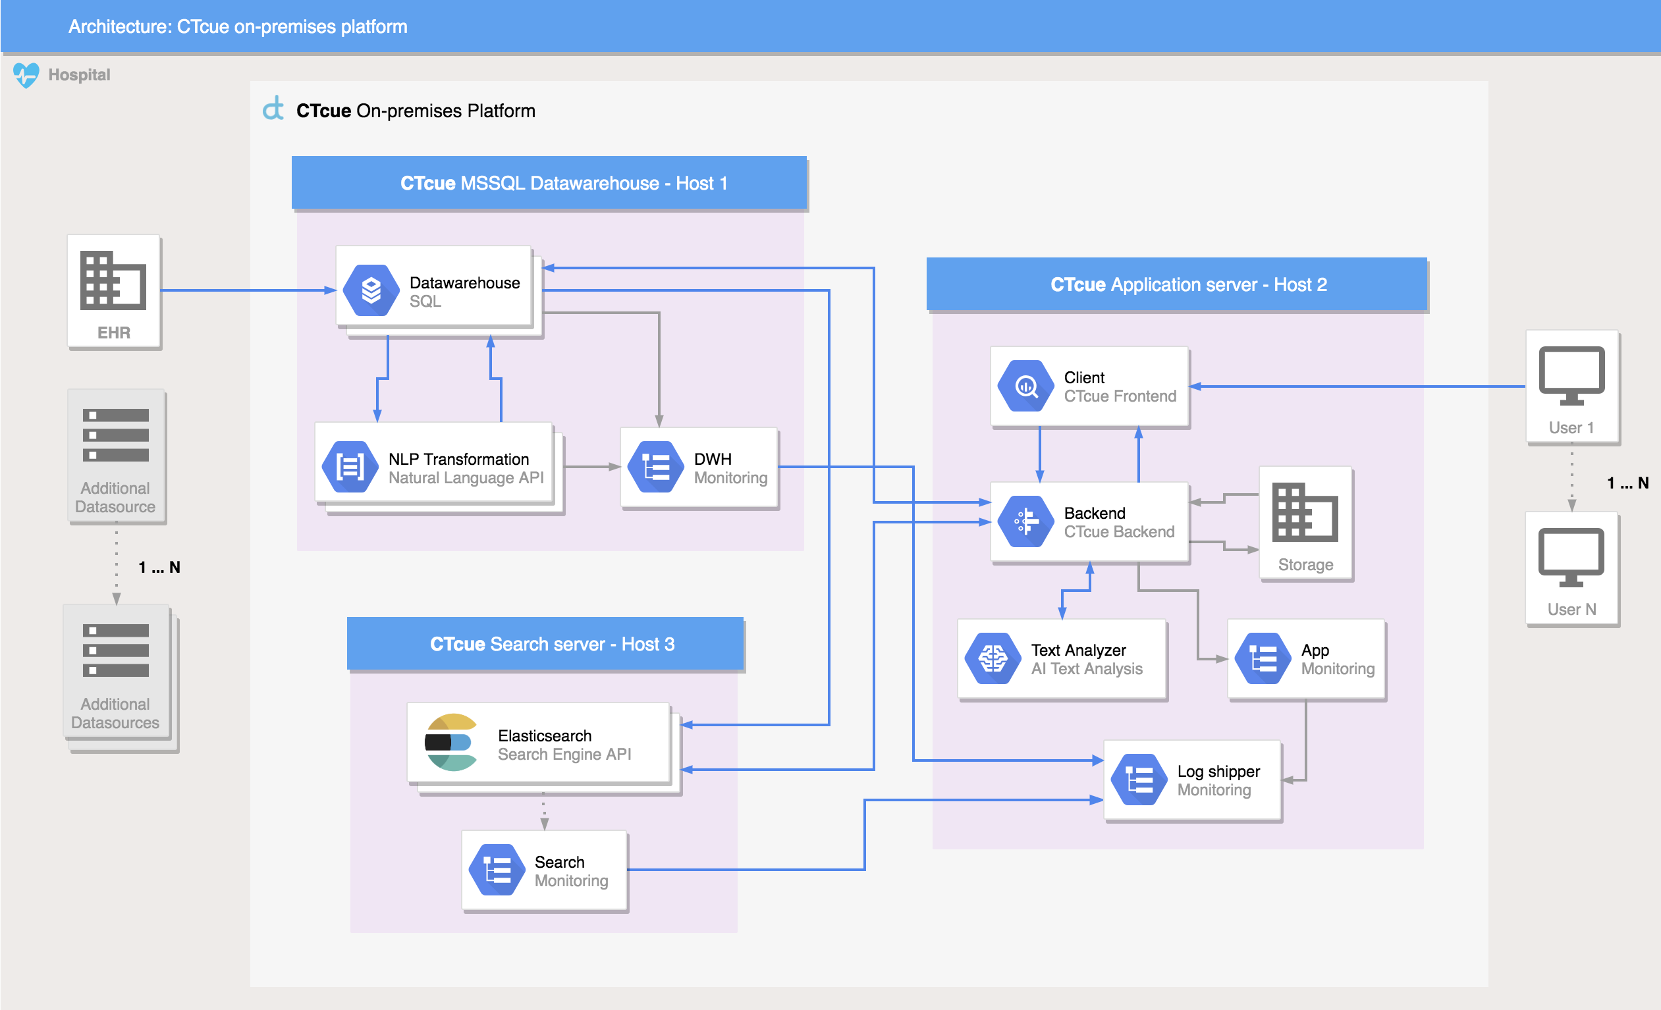Image resolution: width=1661 pixels, height=1010 pixels.
Task: Click the 'CTcue Backend' subtitle
Action: 1119,531
